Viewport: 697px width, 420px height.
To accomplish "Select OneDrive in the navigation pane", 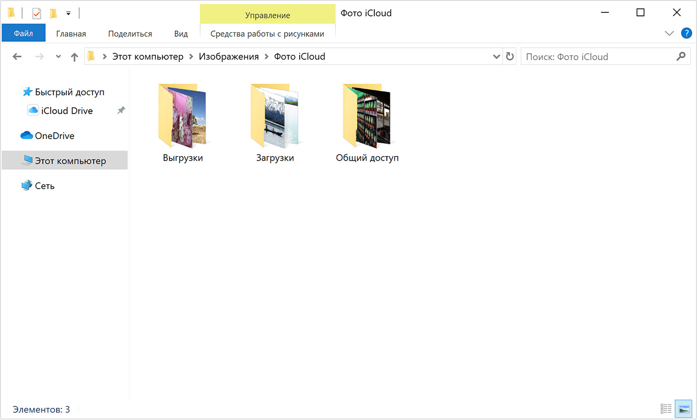I will coord(48,135).
